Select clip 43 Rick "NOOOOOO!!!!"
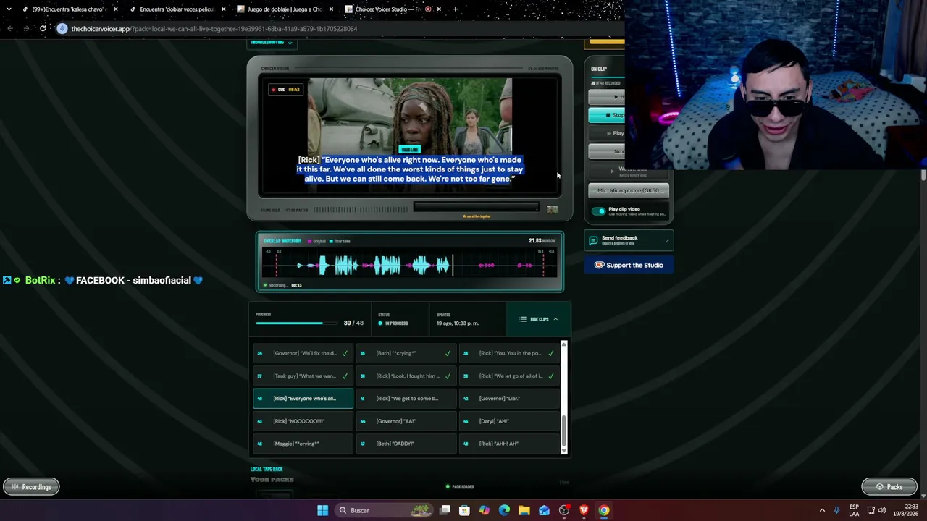The image size is (927, 521). pyautogui.click(x=303, y=421)
